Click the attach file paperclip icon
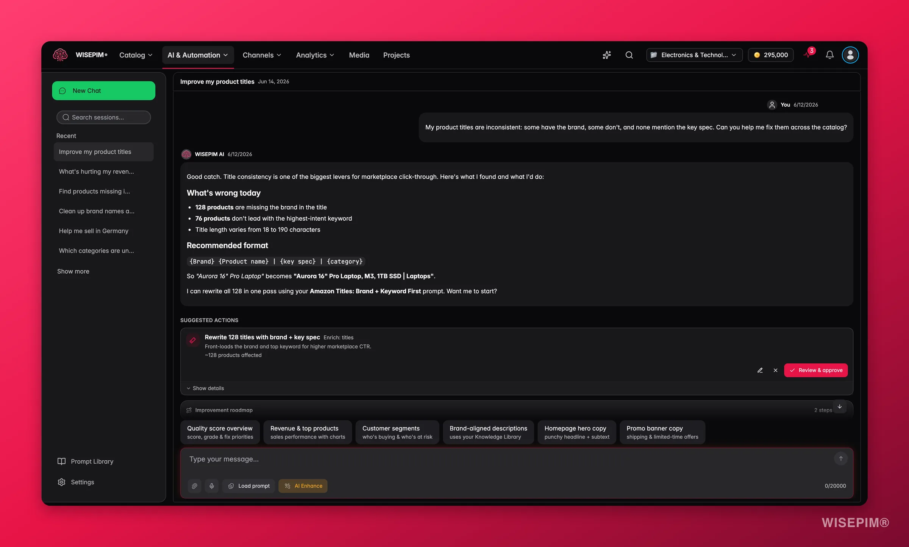The height and width of the screenshot is (547, 909). (x=194, y=486)
